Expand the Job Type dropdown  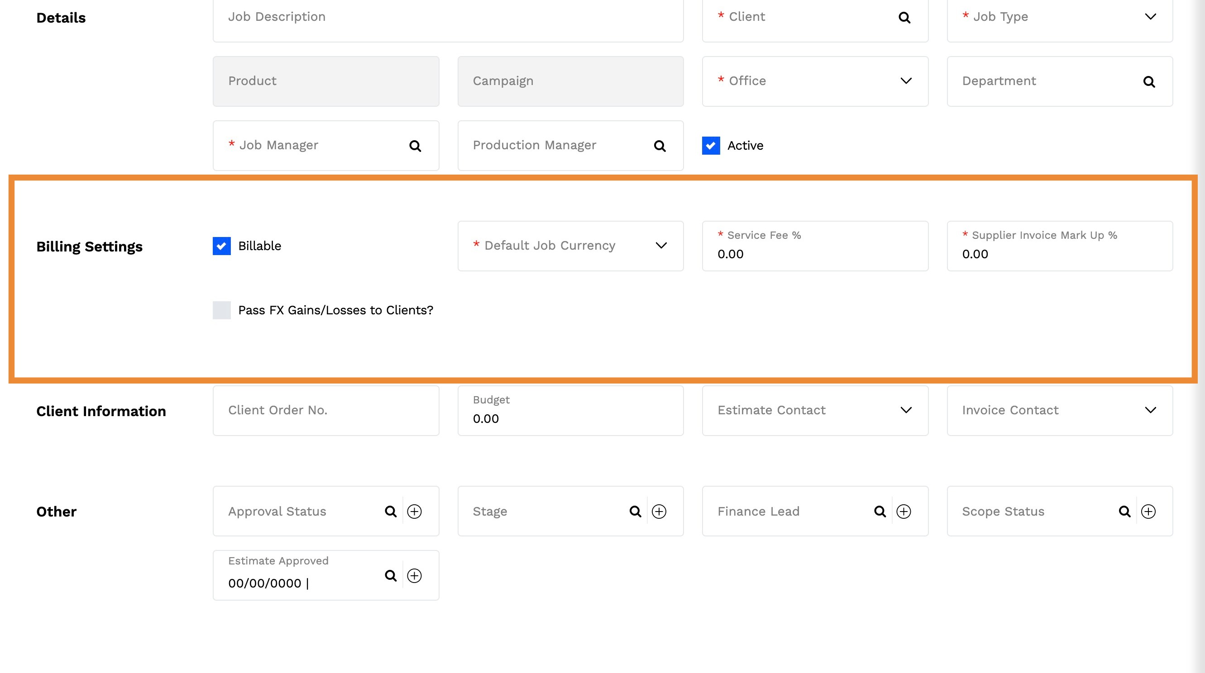tap(1150, 17)
